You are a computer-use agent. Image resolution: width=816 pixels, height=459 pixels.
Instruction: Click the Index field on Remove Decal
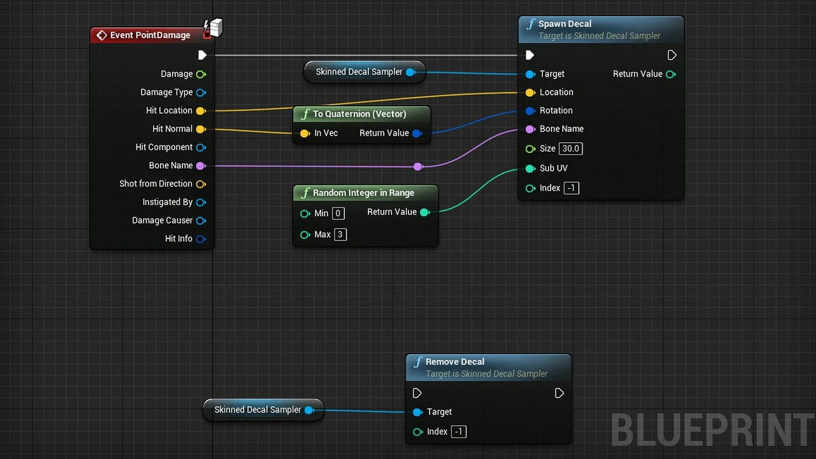(458, 432)
